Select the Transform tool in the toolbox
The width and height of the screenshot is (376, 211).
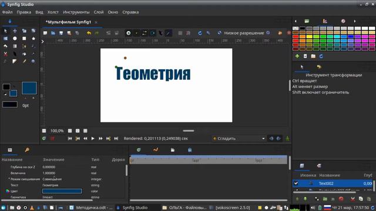(x=5, y=30)
